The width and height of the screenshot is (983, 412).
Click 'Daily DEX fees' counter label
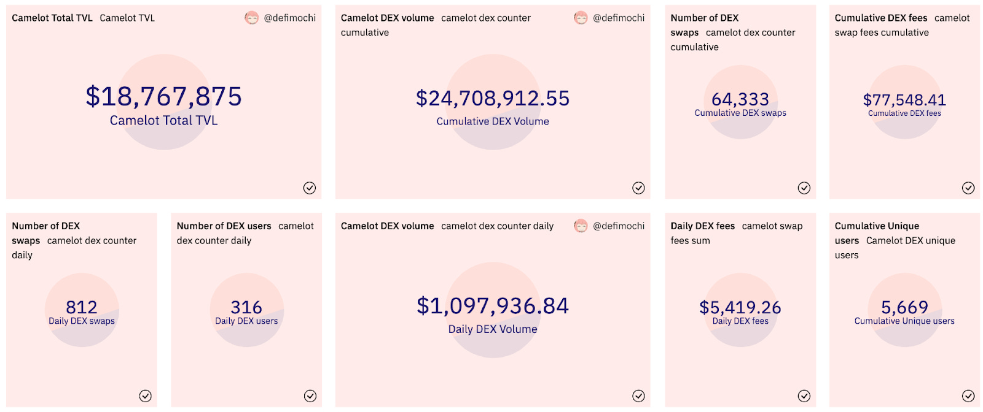pyautogui.click(x=740, y=321)
